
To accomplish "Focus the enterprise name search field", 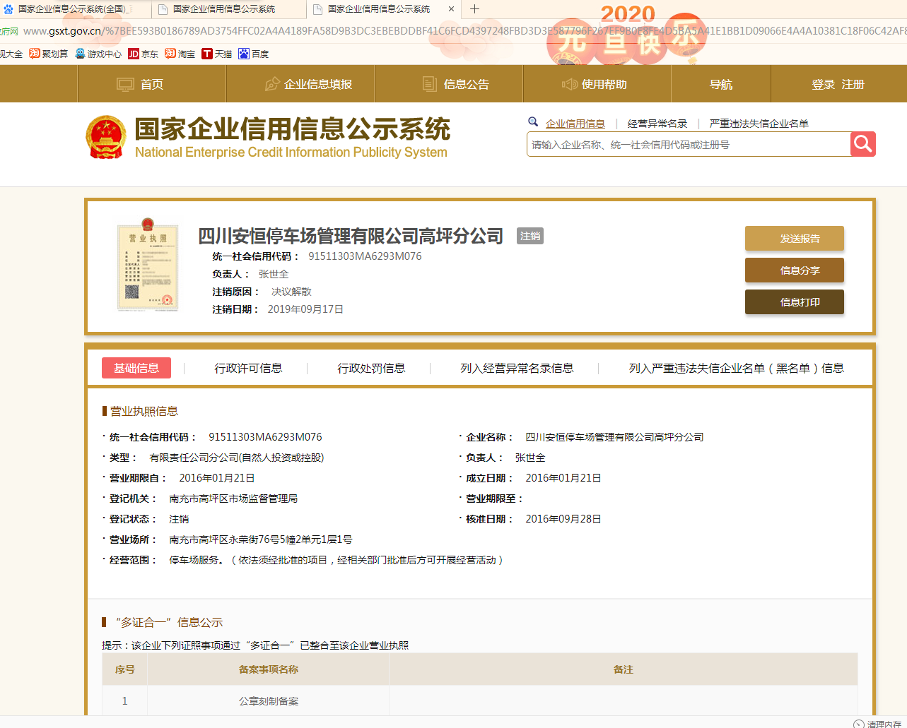I will [x=689, y=145].
